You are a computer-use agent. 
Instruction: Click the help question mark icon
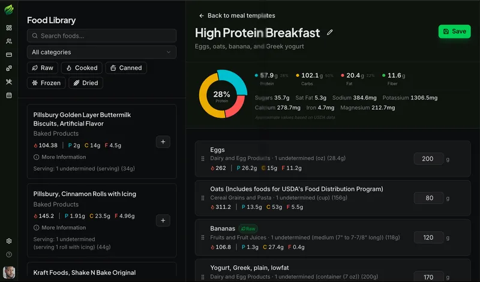coord(9,254)
